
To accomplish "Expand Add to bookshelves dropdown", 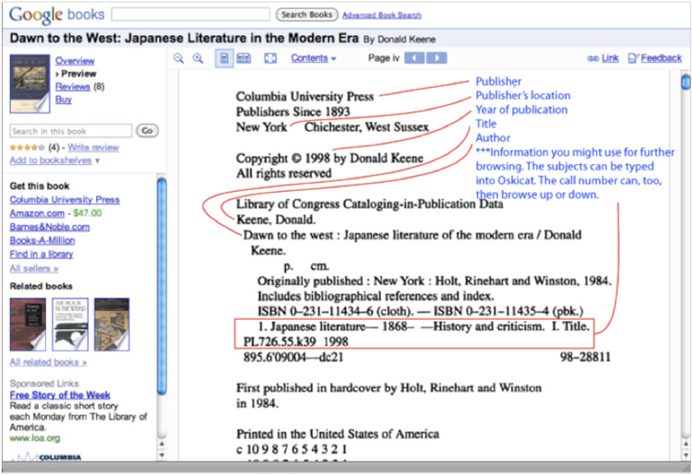I will pos(54,160).
